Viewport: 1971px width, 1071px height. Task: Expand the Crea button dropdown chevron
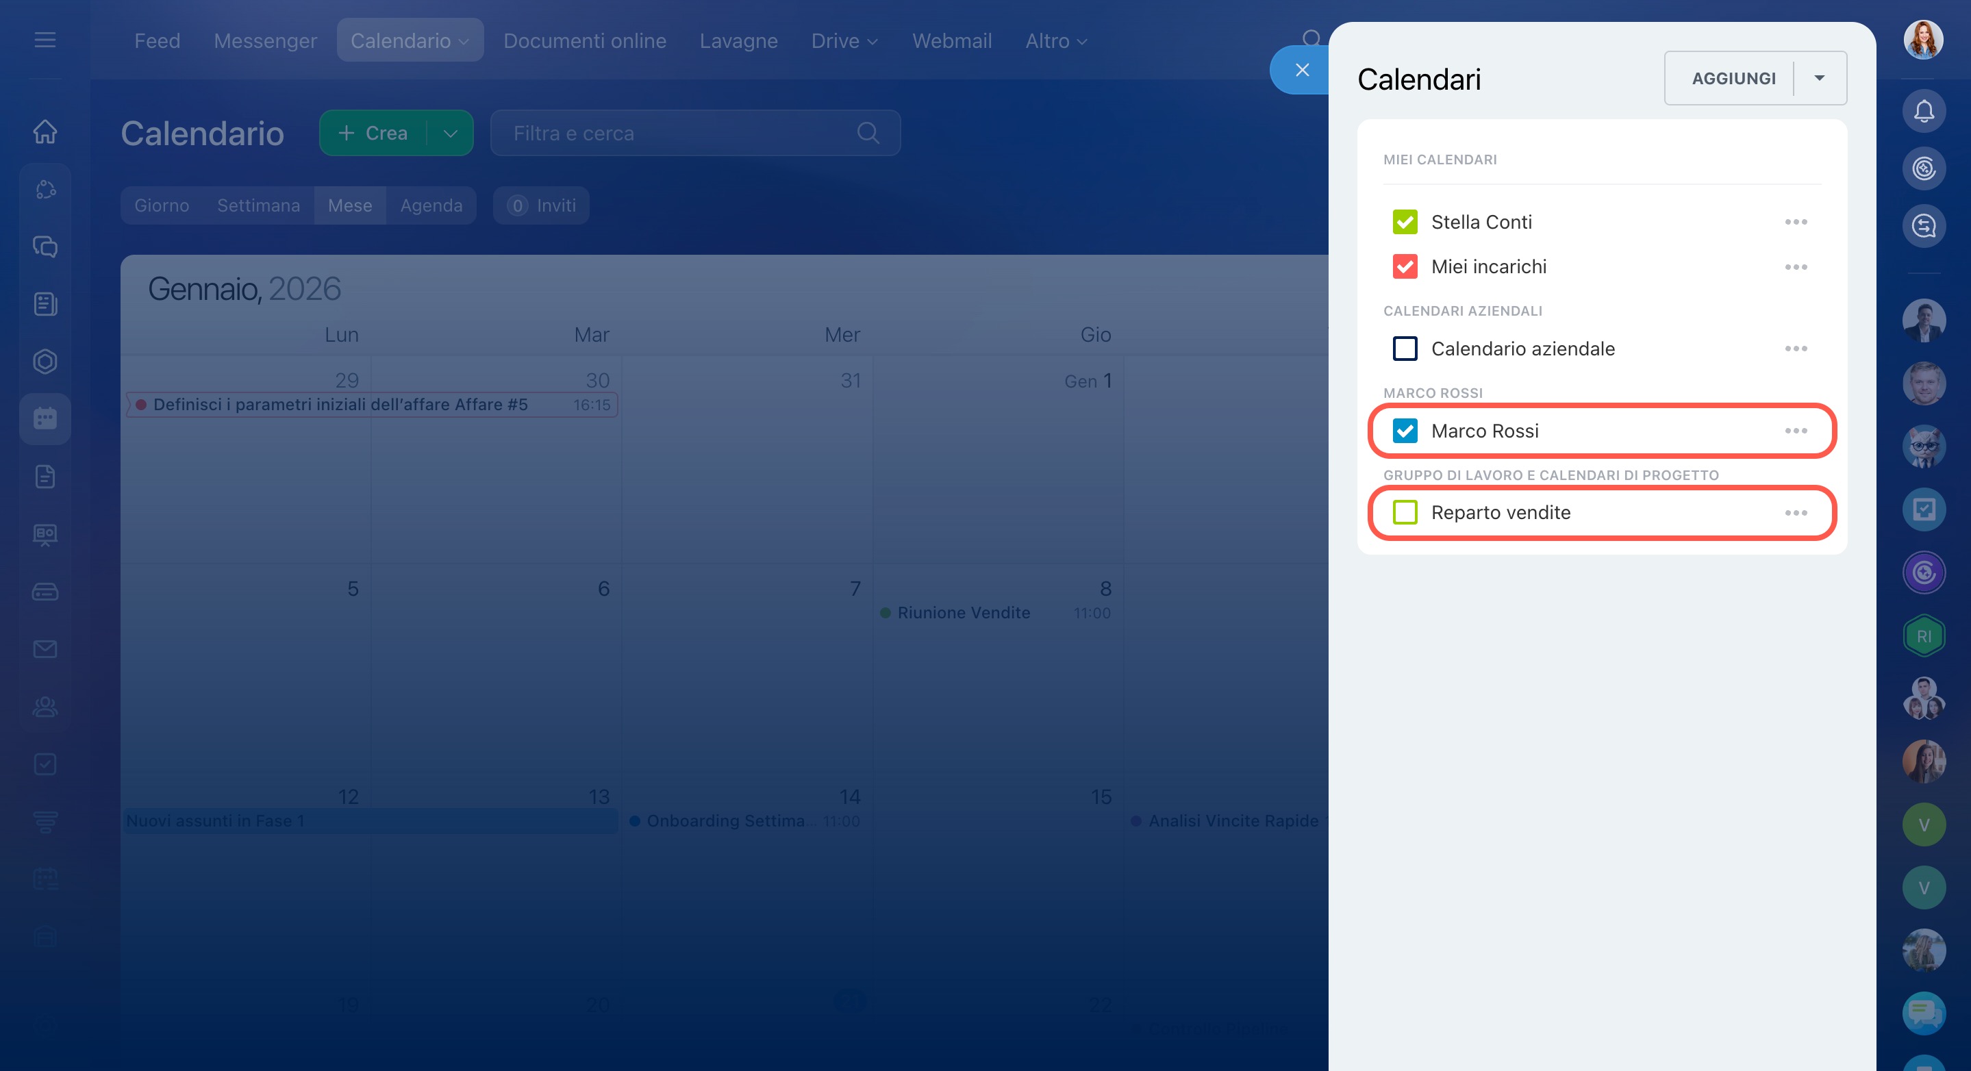click(450, 133)
